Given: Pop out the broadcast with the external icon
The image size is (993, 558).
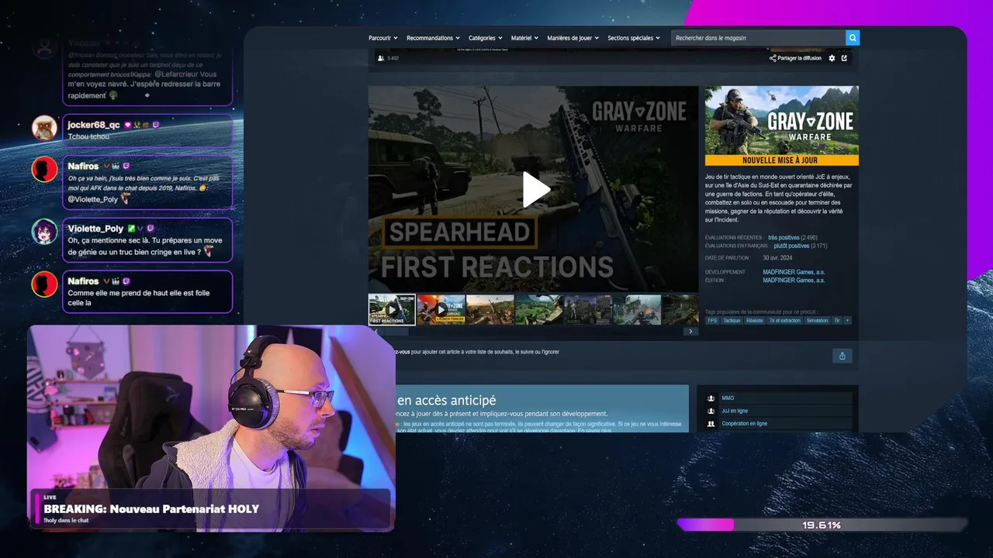Looking at the screenshot, I should 844,58.
